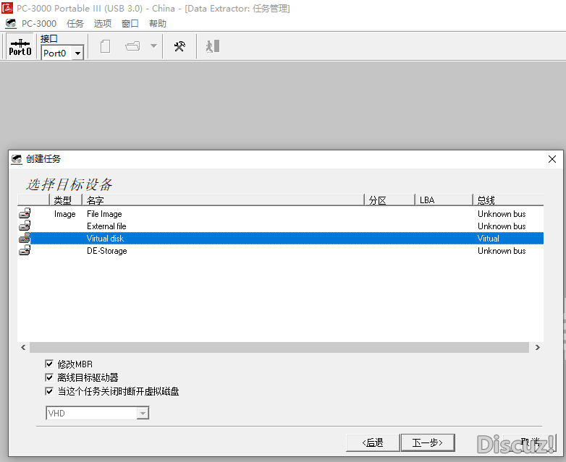Sort by LBA column header
Image resolution: width=566 pixels, height=462 pixels.
click(444, 200)
